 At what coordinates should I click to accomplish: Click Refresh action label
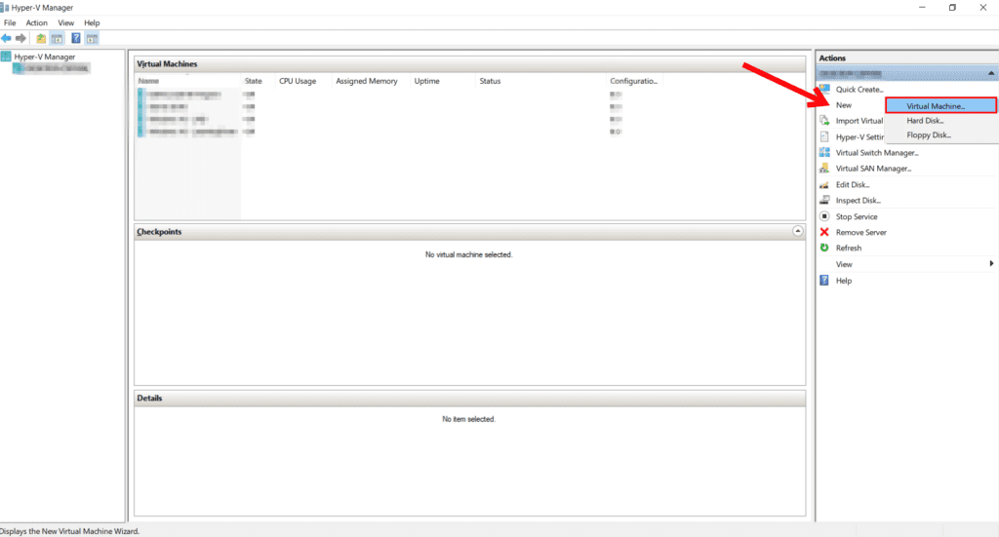click(848, 249)
